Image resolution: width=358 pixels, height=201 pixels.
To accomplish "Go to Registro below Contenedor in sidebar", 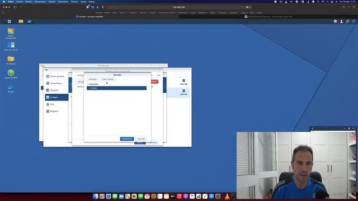I will click(56, 90).
